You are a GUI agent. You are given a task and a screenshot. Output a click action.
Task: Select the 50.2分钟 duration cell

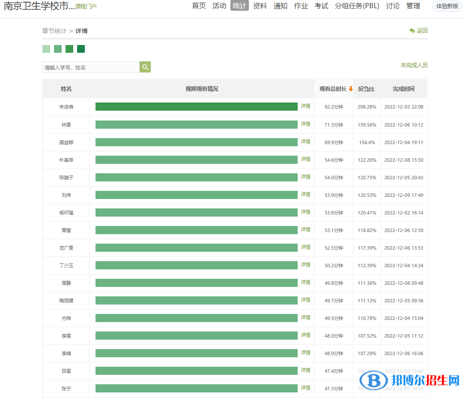tap(334, 265)
